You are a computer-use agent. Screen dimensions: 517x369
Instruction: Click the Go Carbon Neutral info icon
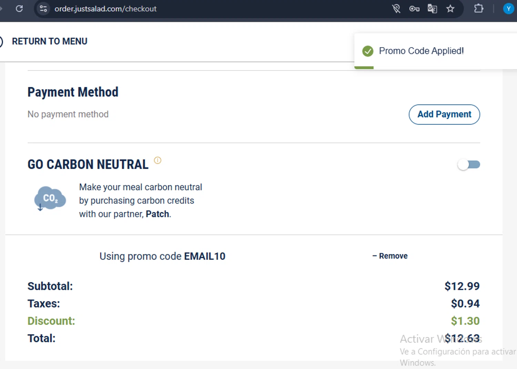click(x=158, y=160)
